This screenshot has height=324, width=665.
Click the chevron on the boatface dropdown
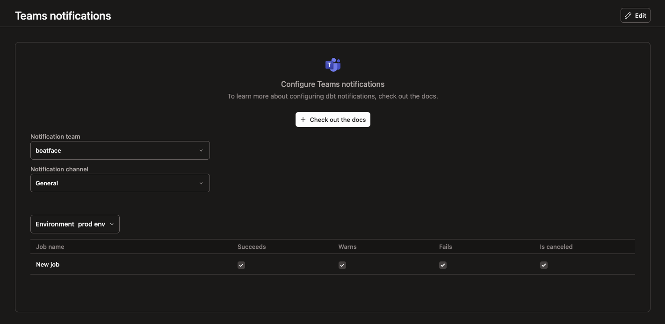pyautogui.click(x=201, y=150)
